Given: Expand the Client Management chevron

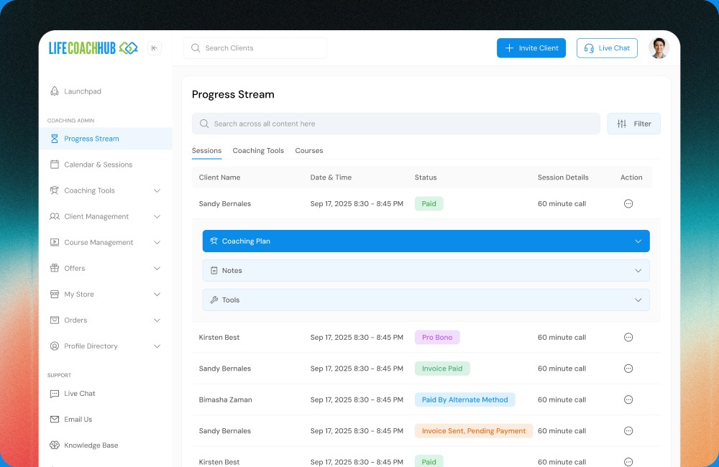Looking at the screenshot, I should 157,216.
